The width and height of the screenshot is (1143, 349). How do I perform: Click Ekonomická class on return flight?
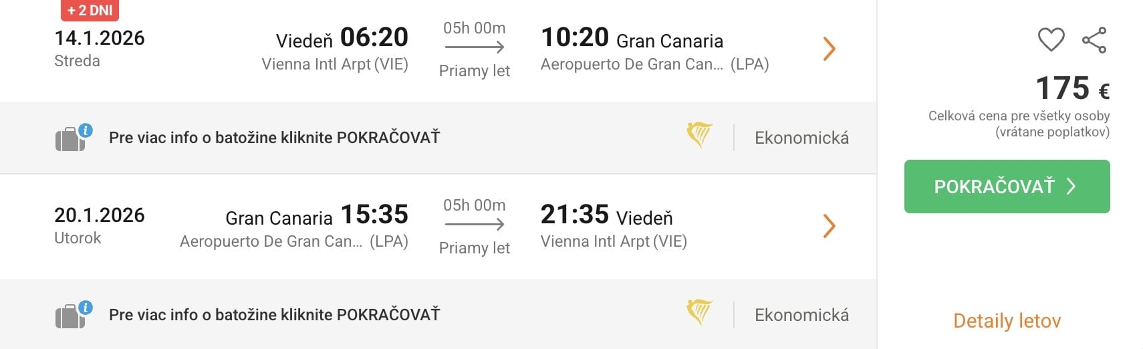tap(801, 316)
